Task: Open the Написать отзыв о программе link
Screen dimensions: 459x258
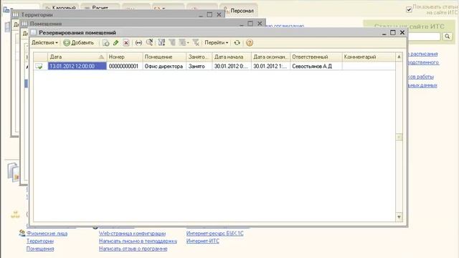Action: coord(133,249)
